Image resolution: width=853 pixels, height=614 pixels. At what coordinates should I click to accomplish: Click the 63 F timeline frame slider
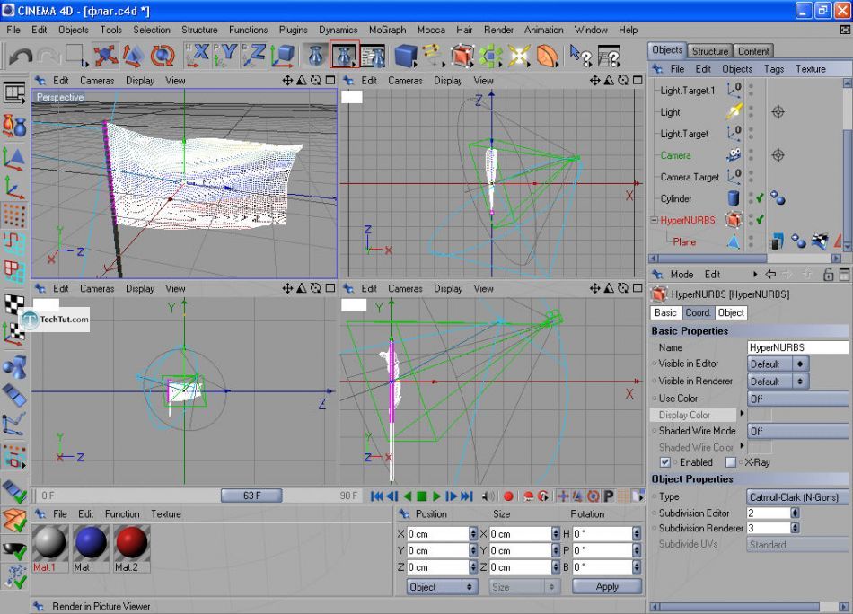(252, 496)
